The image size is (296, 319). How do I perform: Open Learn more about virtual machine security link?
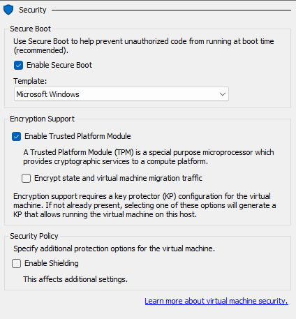[216, 301]
